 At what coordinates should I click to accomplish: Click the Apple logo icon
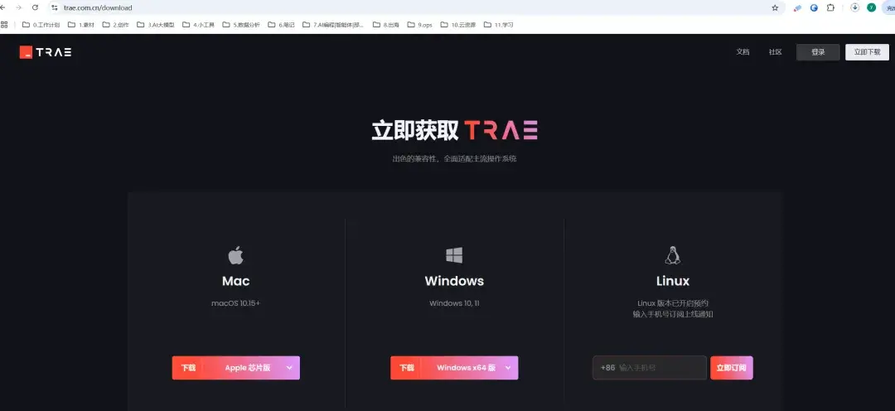235,255
